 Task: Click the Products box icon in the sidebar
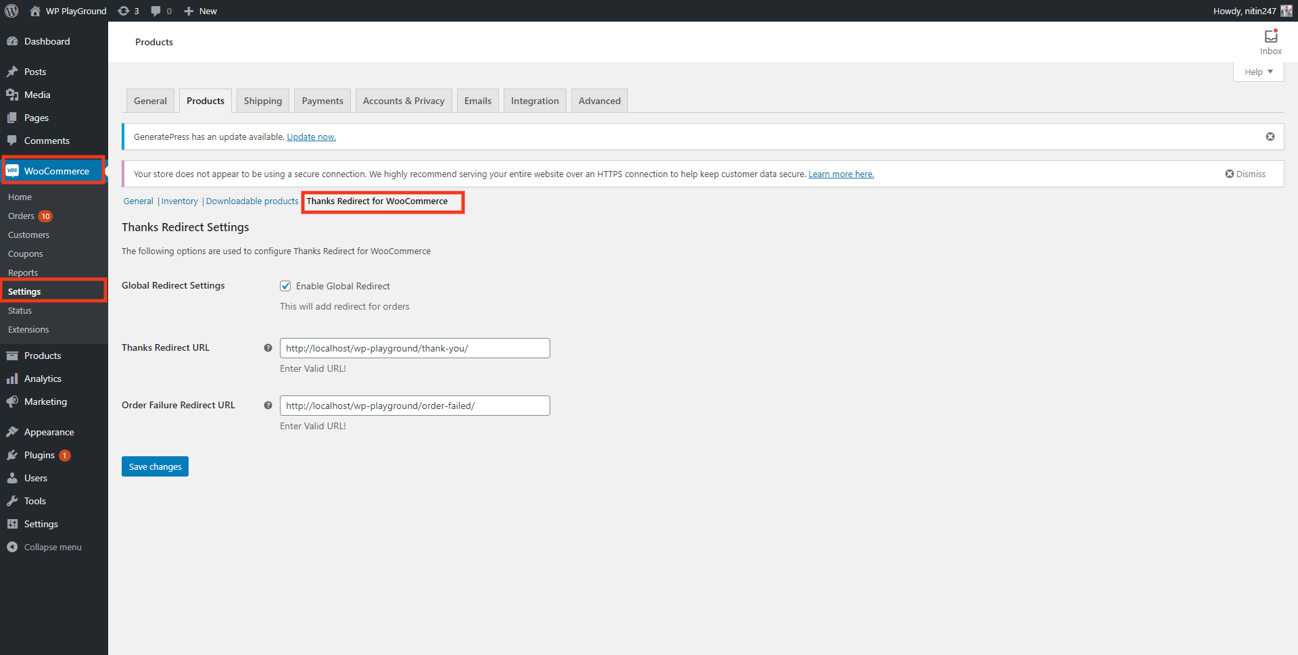point(12,356)
